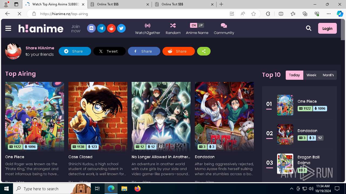Image resolution: width=346 pixels, height=194 pixels.
Task: Open the Reddit join icon
Action: 111,28
